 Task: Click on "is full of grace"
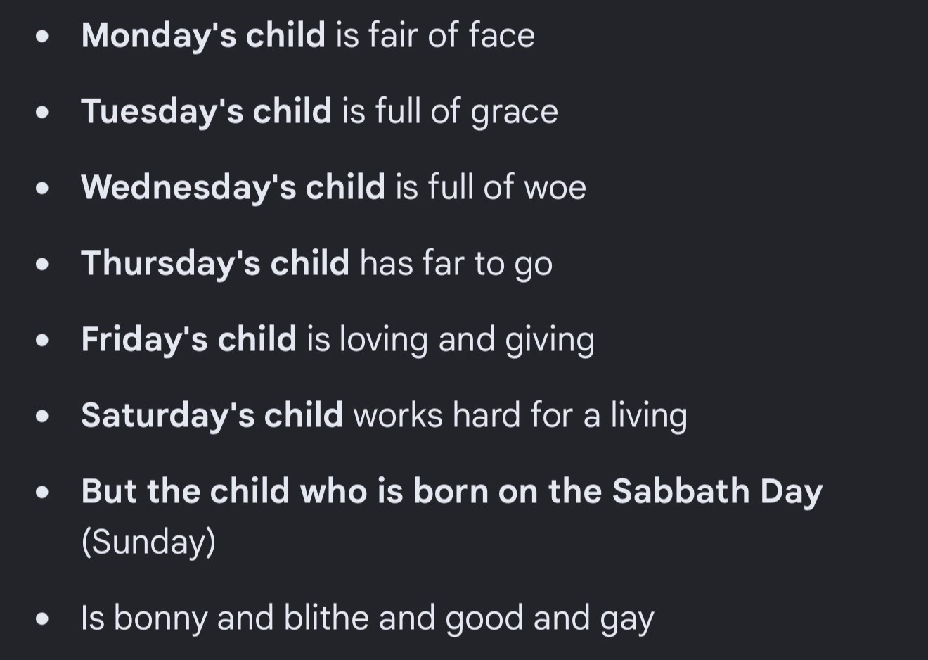click(450, 111)
